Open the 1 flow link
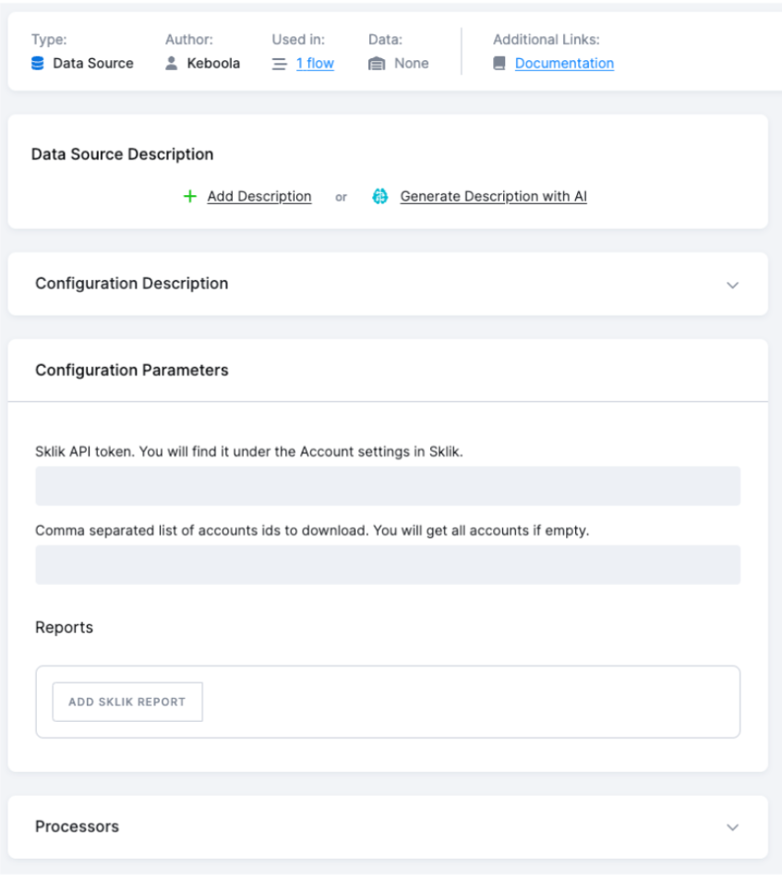The image size is (782, 879). tap(315, 64)
